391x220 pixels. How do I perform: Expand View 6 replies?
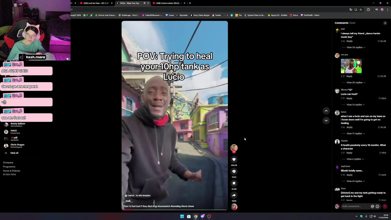coord(355,159)
